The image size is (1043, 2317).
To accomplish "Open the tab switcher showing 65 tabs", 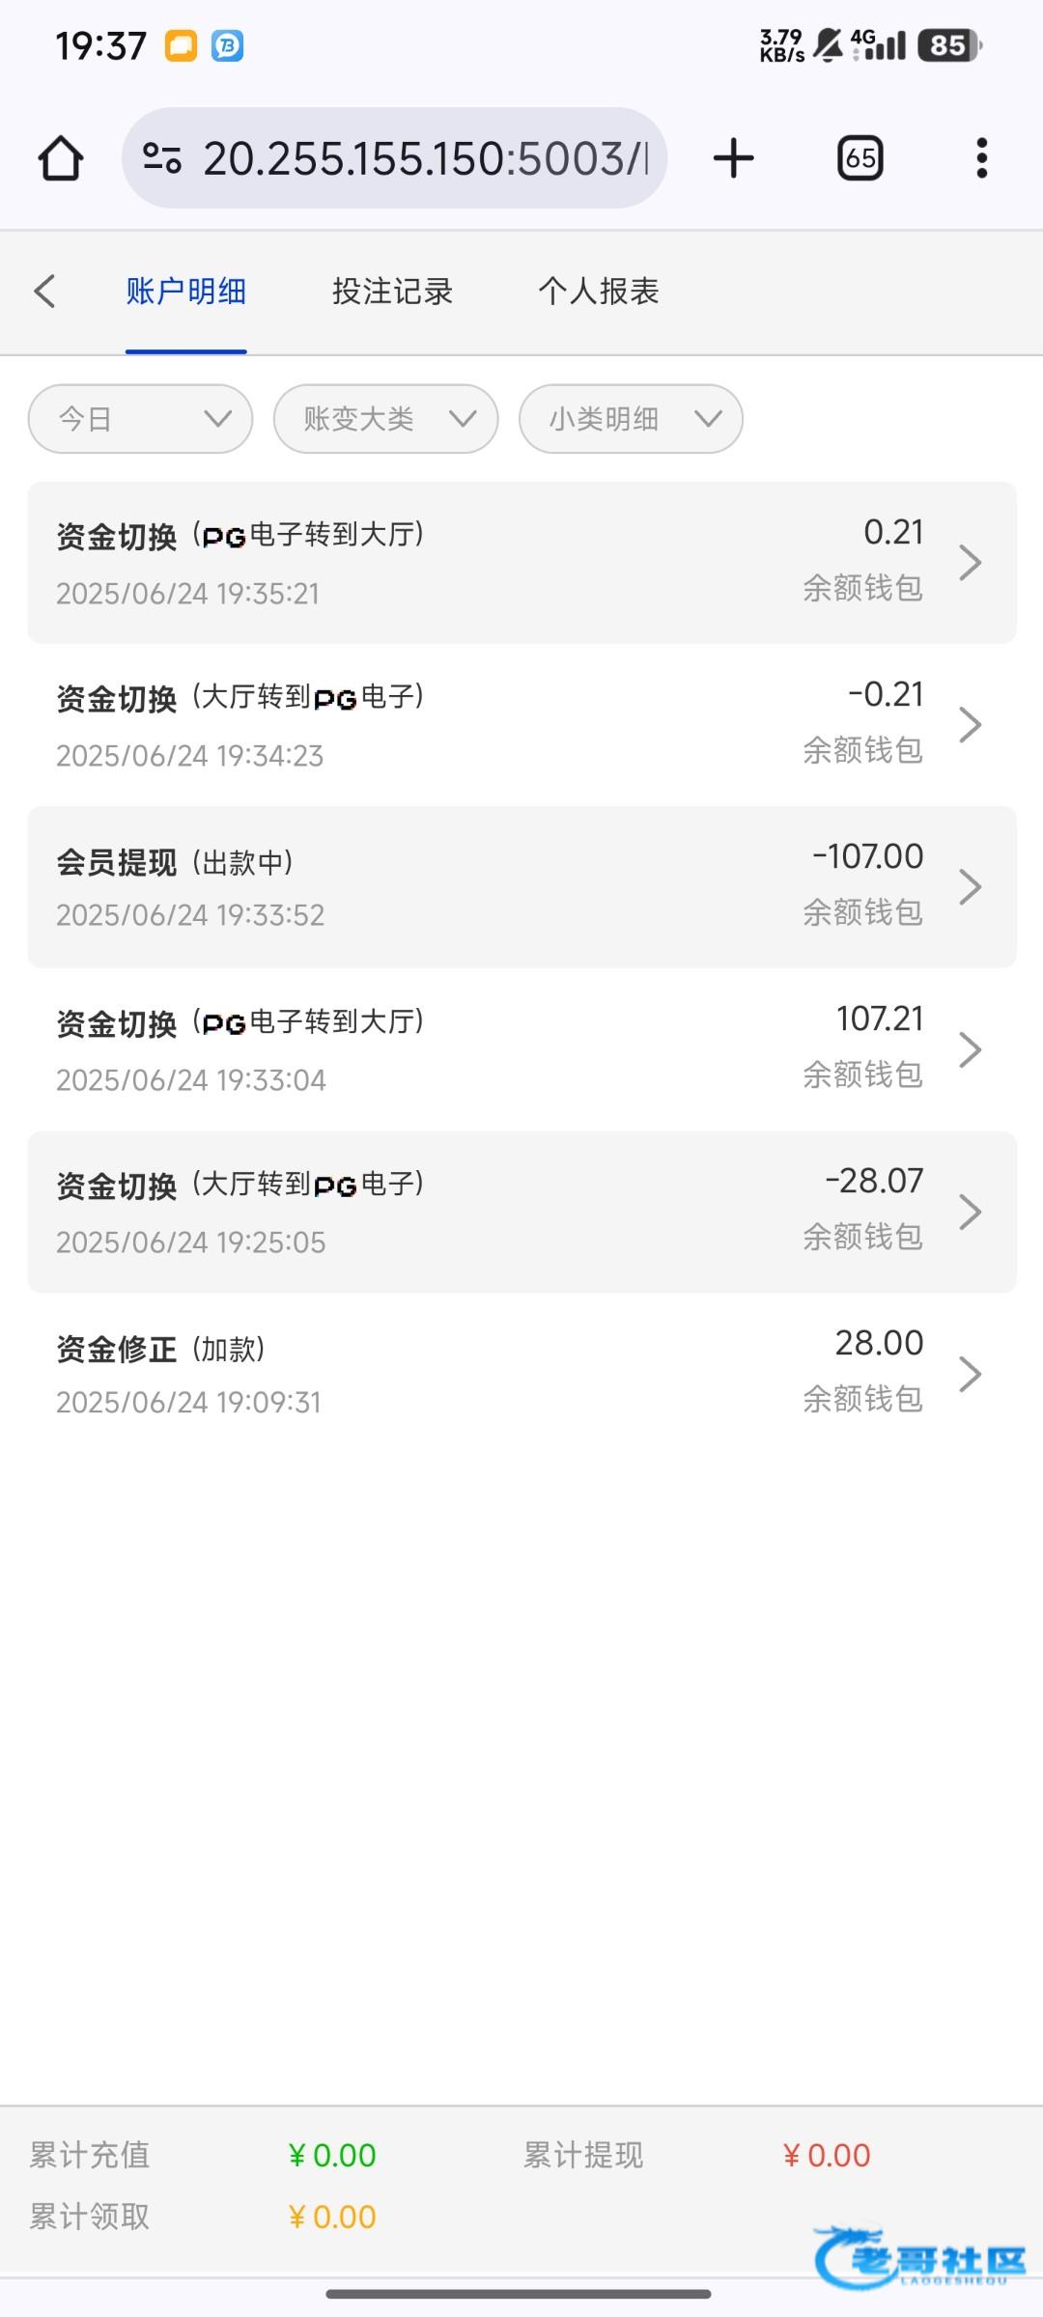I will point(860,158).
